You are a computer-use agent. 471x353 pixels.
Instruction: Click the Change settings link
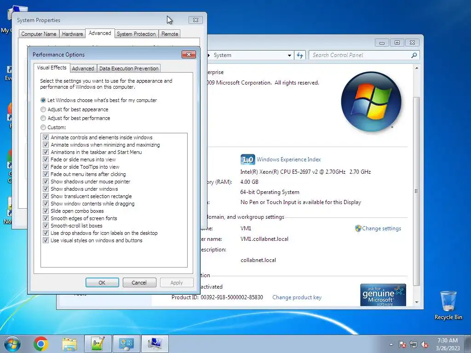click(381, 228)
